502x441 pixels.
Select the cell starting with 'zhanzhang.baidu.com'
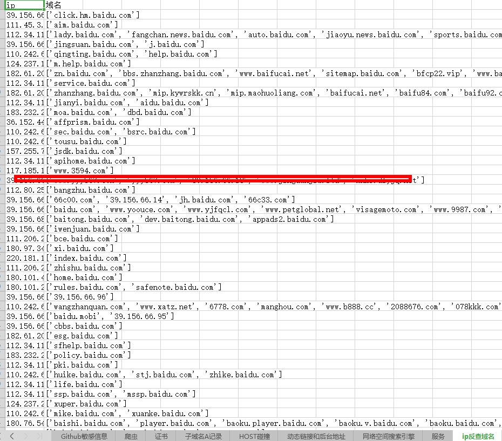(x=274, y=93)
